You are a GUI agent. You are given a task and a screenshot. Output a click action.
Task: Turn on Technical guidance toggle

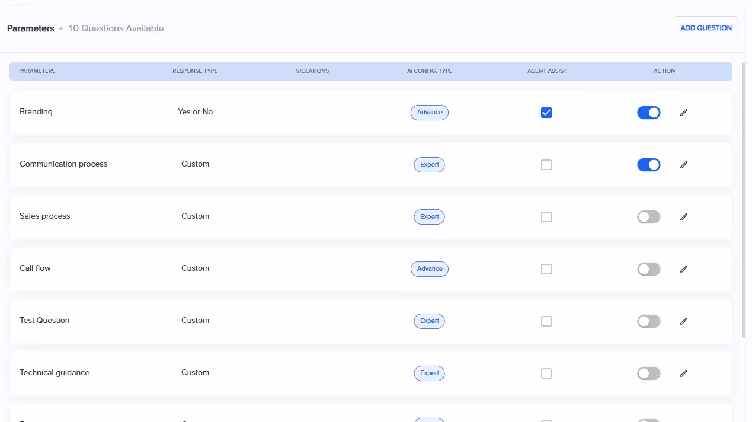pyautogui.click(x=649, y=373)
